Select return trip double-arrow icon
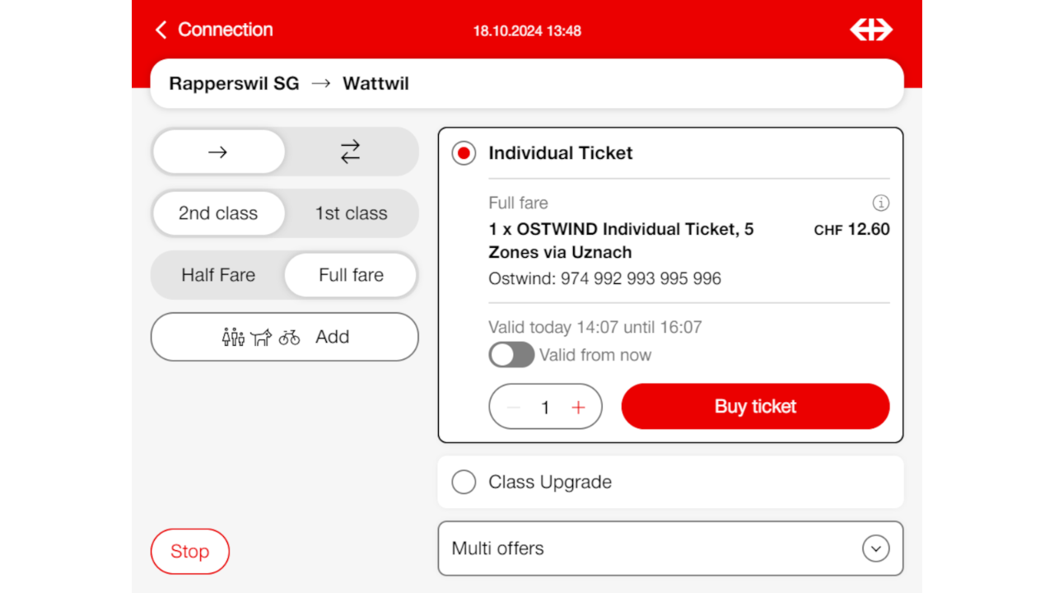Viewport: 1054px width, 593px height. click(351, 152)
